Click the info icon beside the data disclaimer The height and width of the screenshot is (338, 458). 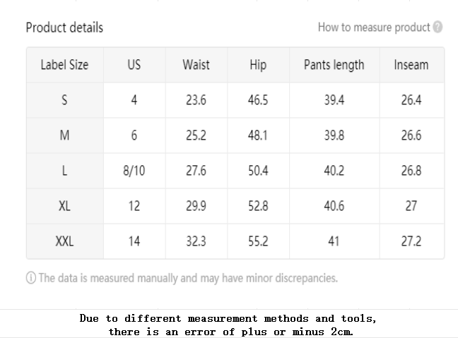pyautogui.click(x=31, y=277)
